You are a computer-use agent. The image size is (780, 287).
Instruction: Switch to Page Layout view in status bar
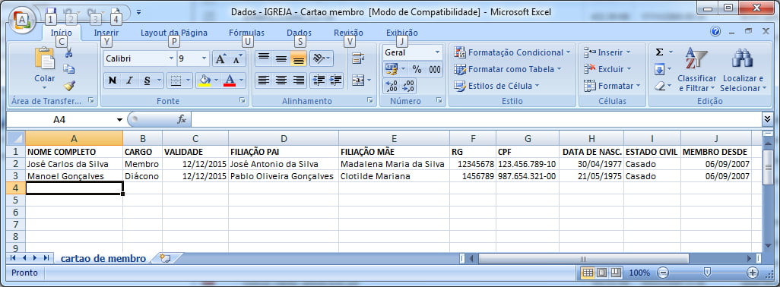tap(602, 273)
